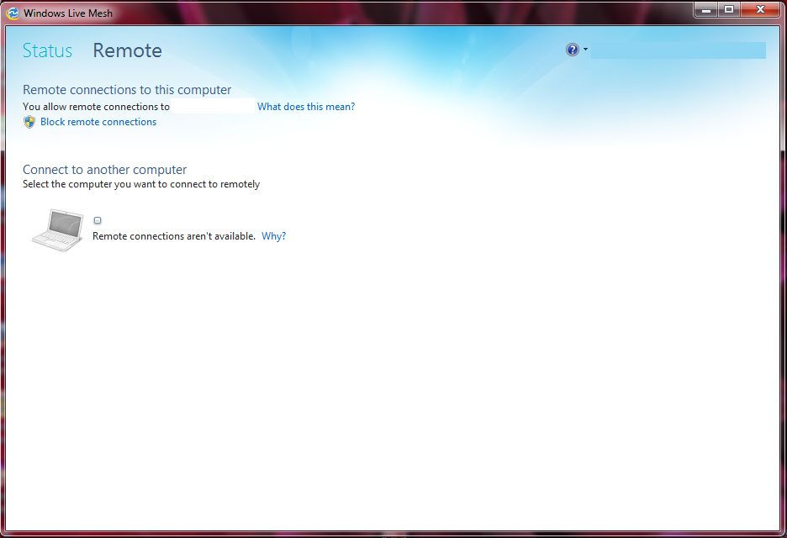Click the Windows Live Mesh title bar icon
Screen dimensions: 787x538
coord(13,13)
